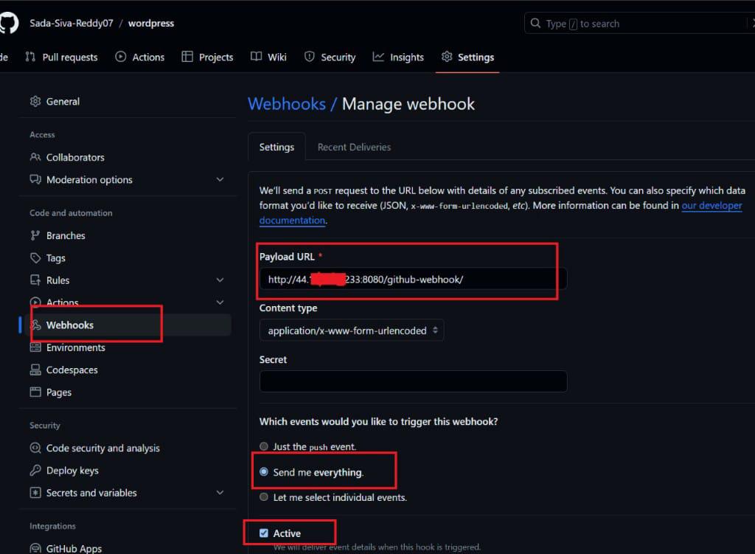The image size is (755, 554).
Task: Focus the Payload URL input field
Action: pyautogui.click(x=413, y=279)
